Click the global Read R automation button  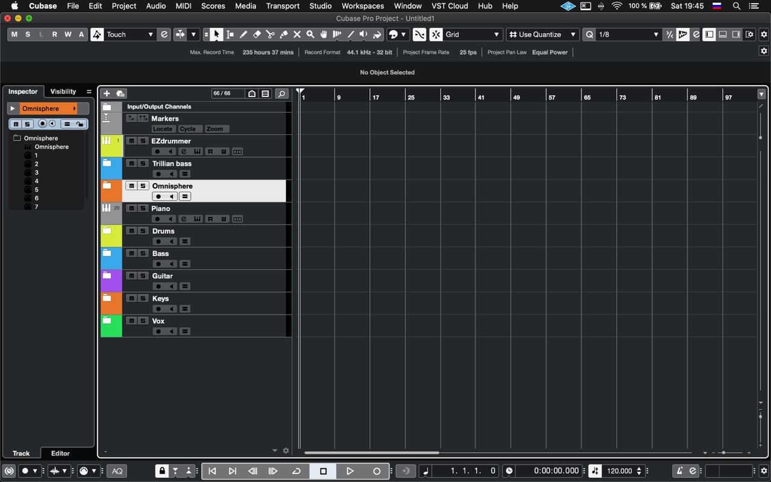(x=54, y=34)
